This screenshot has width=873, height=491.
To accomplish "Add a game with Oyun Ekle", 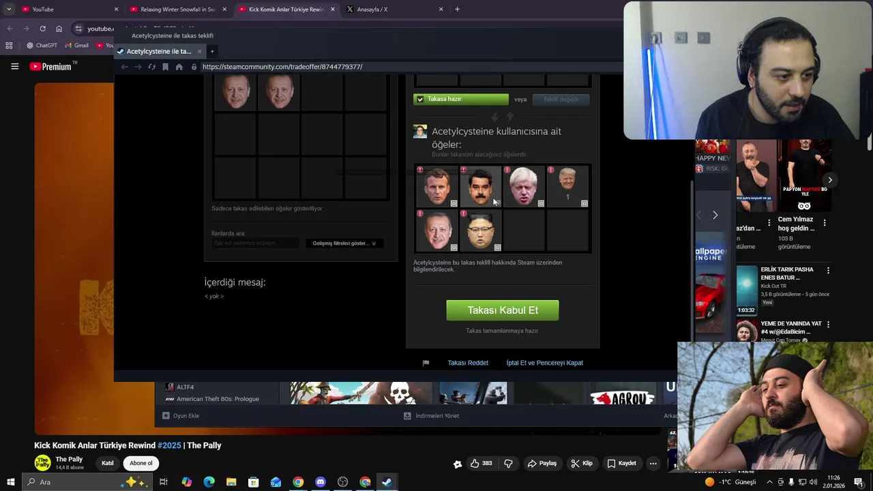I will click(x=181, y=415).
